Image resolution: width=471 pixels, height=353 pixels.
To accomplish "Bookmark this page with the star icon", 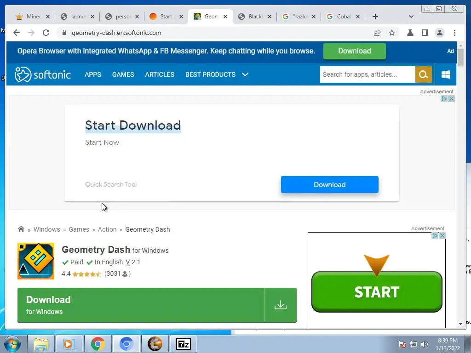I will [x=392, y=33].
